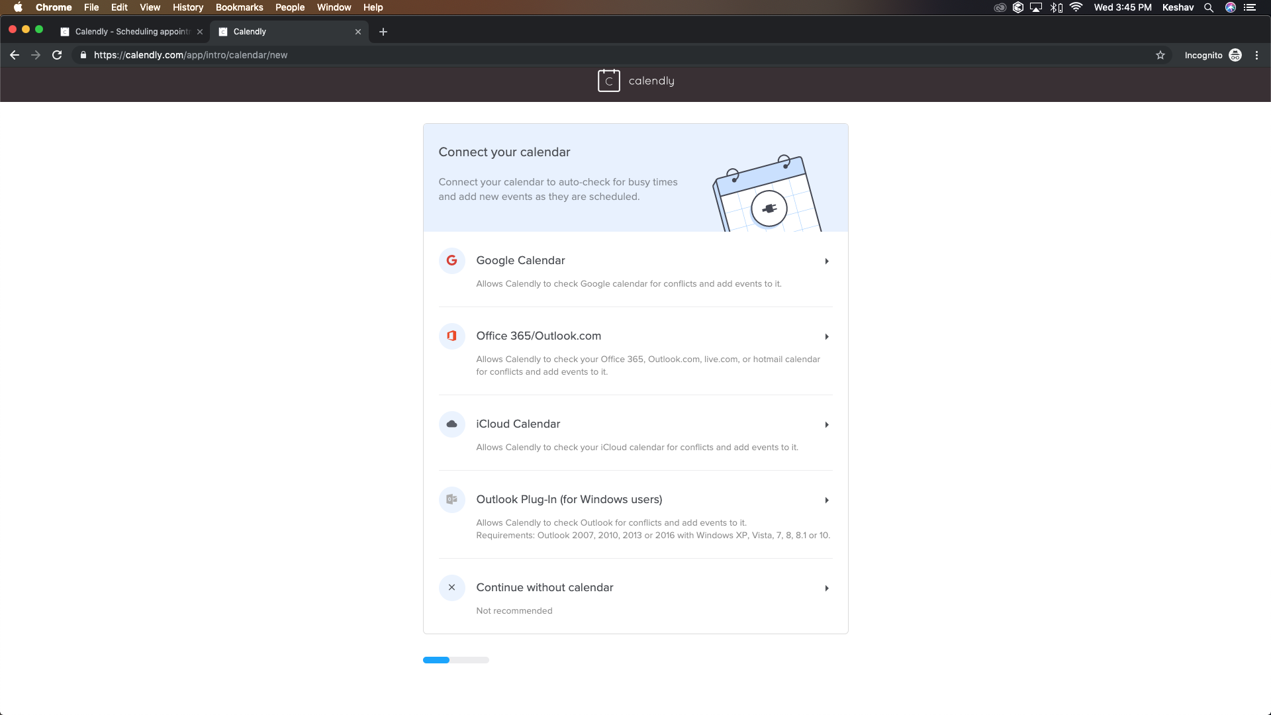The height and width of the screenshot is (715, 1271).
Task: Click the Incognito profile icon
Action: pyautogui.click(x=1235, y=55)
